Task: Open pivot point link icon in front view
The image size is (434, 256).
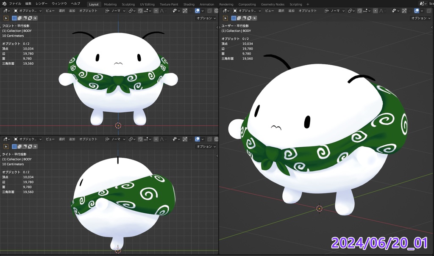Action: pyautogui.click(x=132, y=11)
